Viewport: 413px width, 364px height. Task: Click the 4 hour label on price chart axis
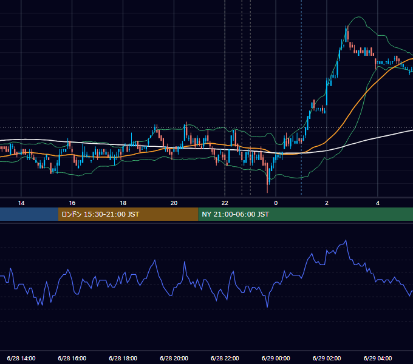point(378,203)
